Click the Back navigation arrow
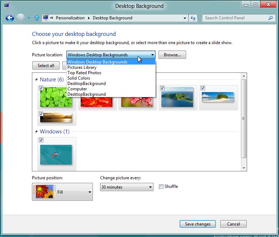The height and width of the screenshot is (237, 279). pyautogui.click(x=10, y=18)
